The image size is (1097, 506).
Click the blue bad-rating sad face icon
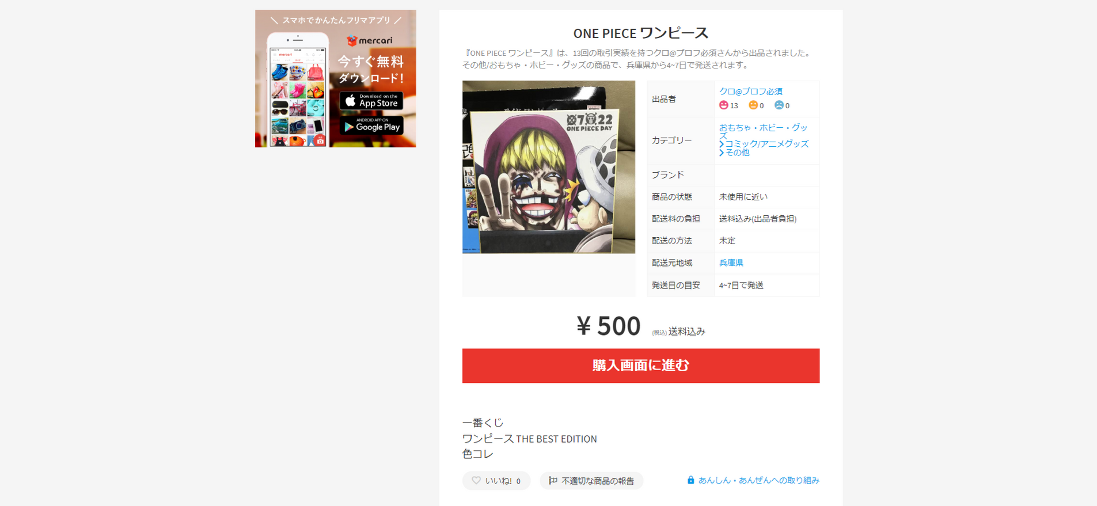tap(779, 105)
